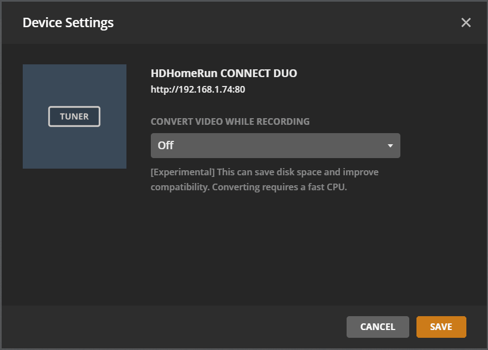
Task: Click the empty header bar right of the title
Action: (277, 23)
